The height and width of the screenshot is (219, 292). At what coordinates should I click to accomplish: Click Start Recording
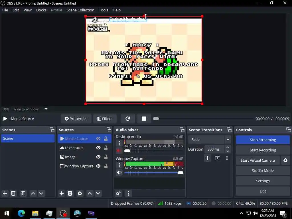point(263,150)
